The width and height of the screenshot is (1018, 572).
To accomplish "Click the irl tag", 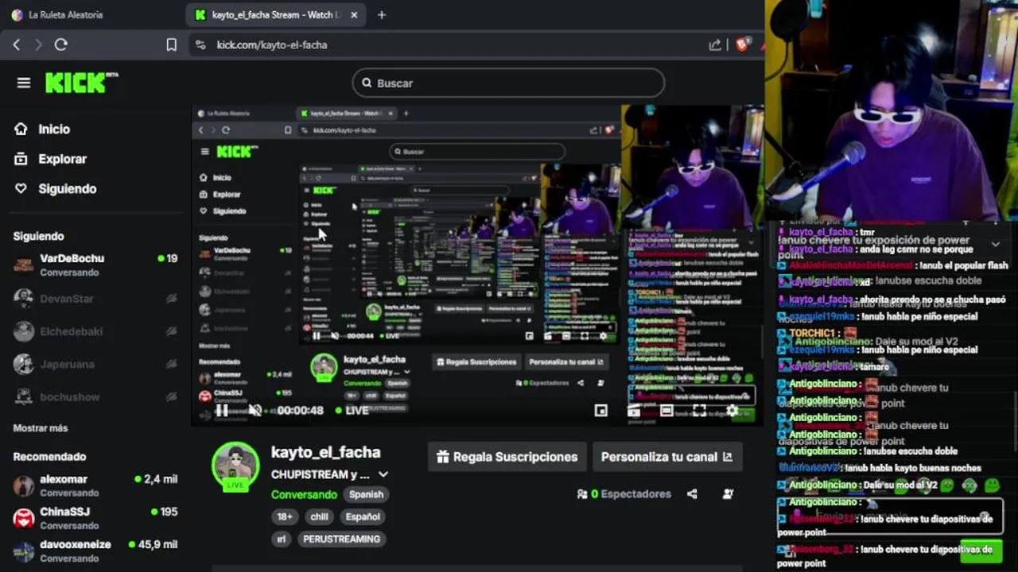I will click(x=281, y=539).
